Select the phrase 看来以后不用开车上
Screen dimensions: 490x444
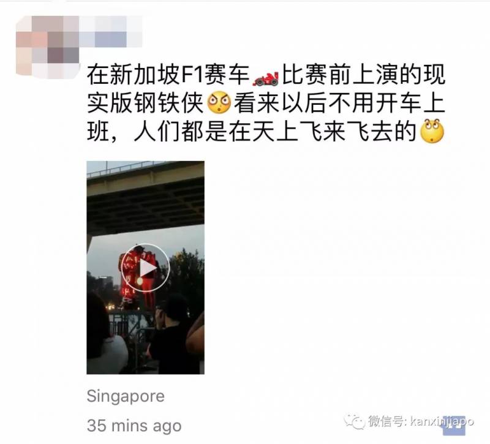(x=339, y=103)
